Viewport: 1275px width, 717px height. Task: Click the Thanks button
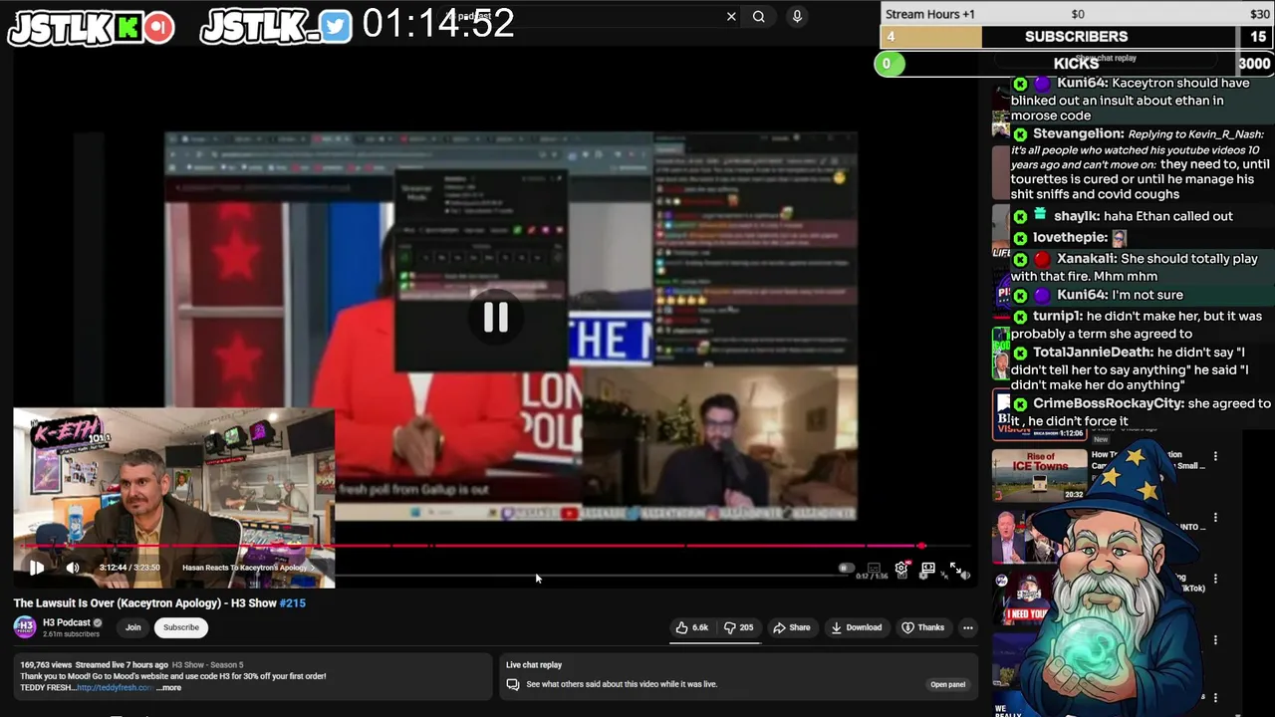point(922,627)
